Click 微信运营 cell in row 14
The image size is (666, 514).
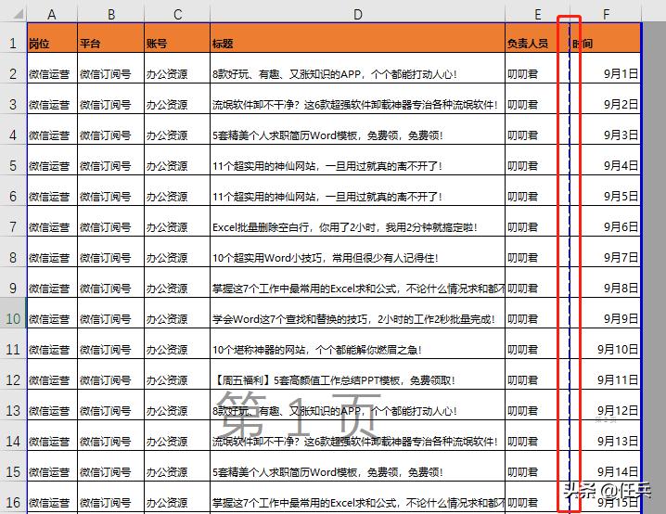[x=52, y=435]
